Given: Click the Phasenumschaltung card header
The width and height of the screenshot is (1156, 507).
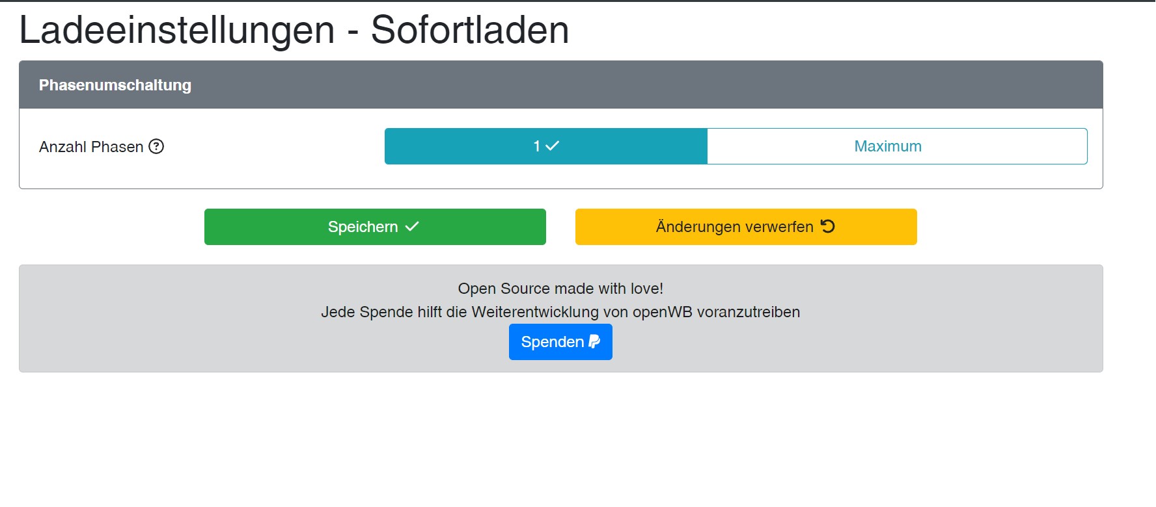Looking at the screenshot, I should pyautogui.click(x=560, y=85).
